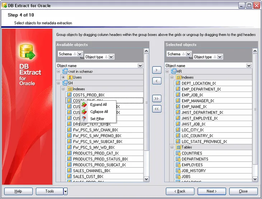Choose Expand All from context menu

pyautogui.click(x=98, y=105)
